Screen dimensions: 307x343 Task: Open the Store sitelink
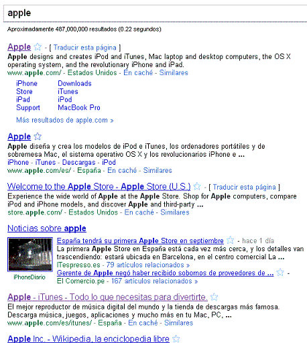click(x=24, y=92)
